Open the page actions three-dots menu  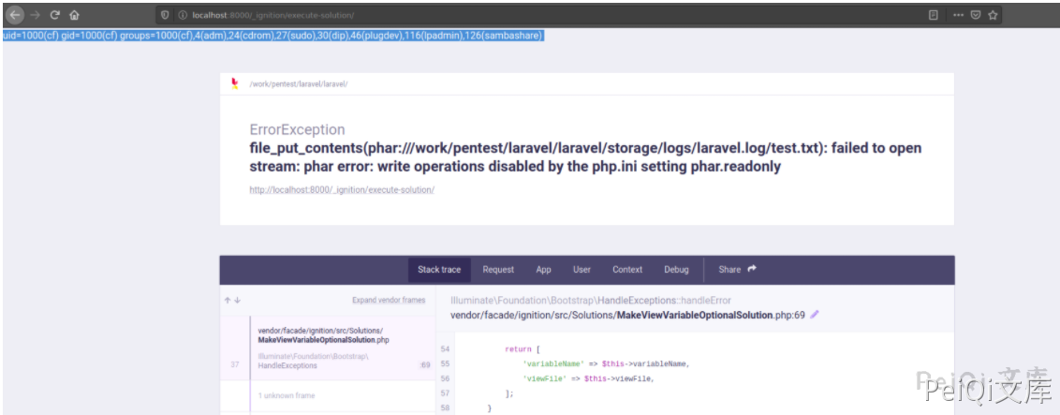(x=958, y=15)
